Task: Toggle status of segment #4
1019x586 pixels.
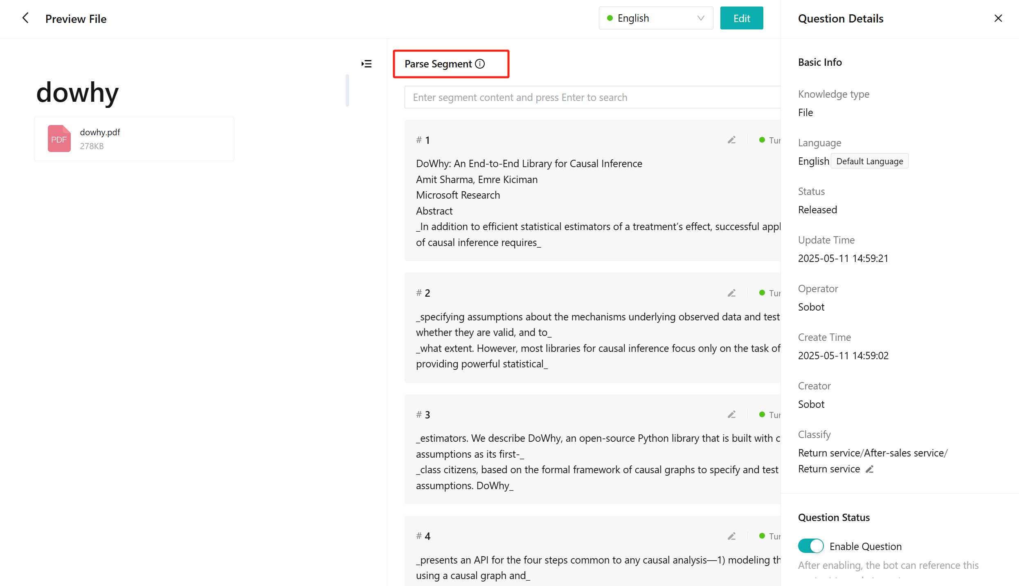Action: (x=770, y=536)
